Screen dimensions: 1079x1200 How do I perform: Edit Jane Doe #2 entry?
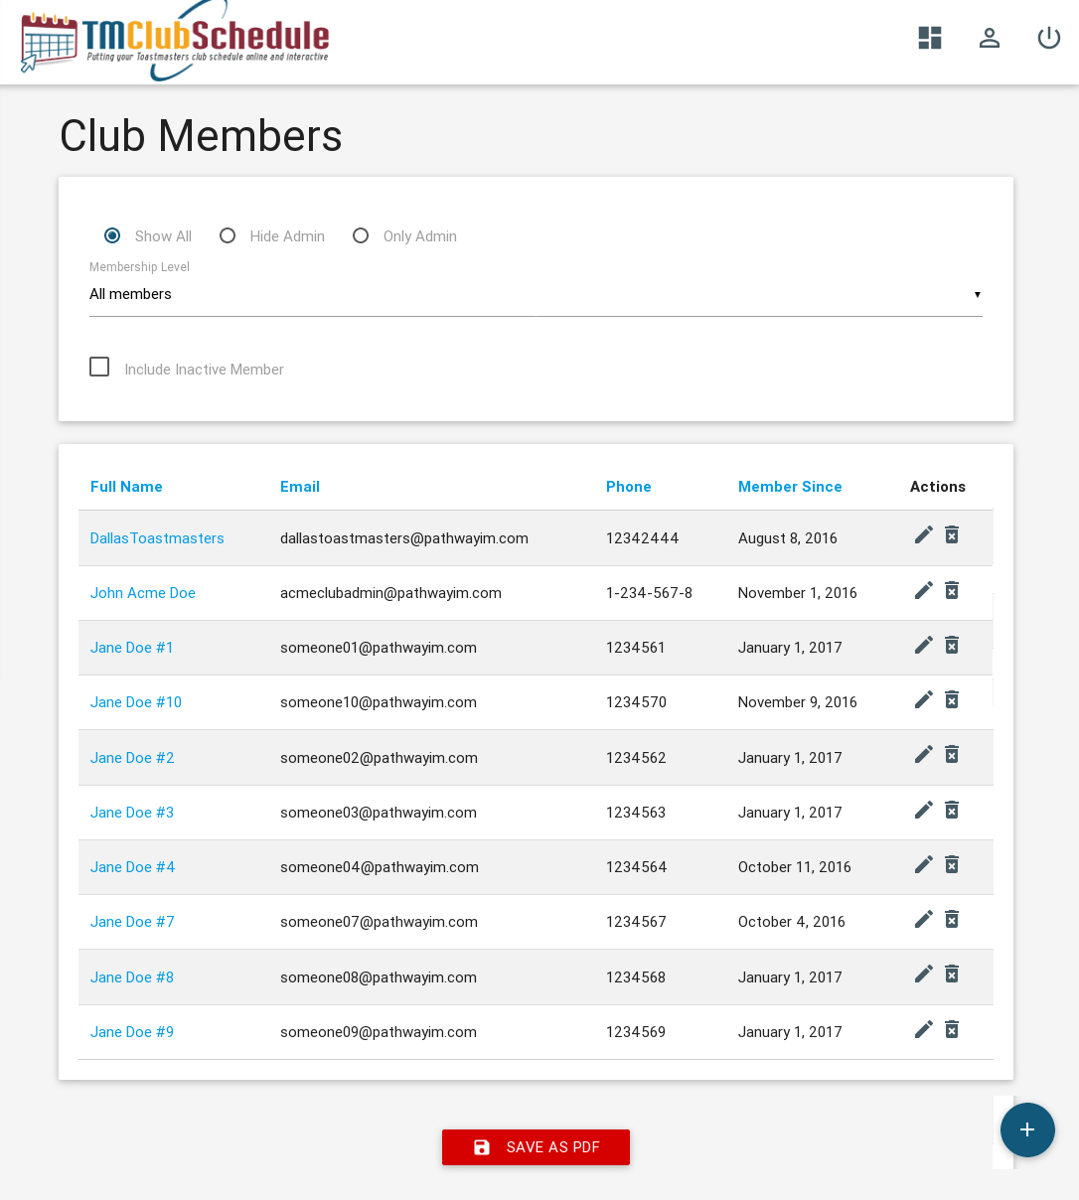click(924, 755)
